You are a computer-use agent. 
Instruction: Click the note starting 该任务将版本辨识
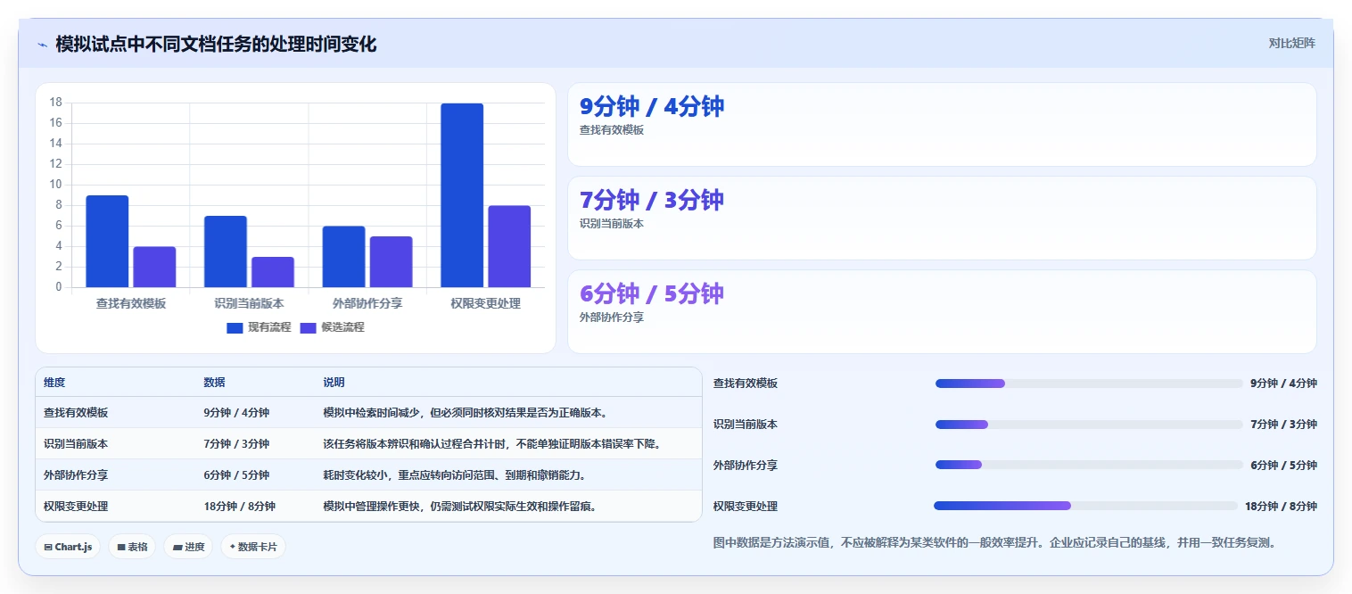coord(492,443)
